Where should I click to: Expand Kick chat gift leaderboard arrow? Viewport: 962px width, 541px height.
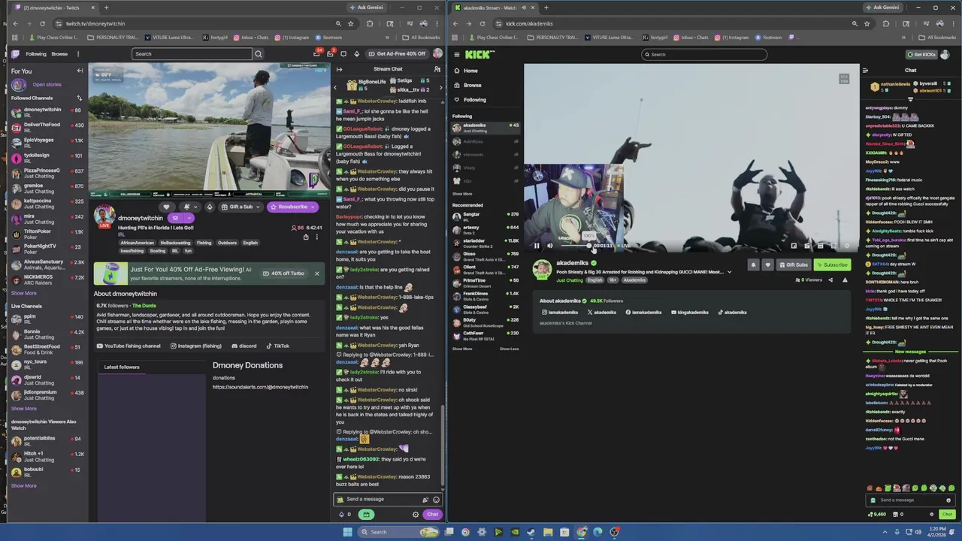(910, 99)
